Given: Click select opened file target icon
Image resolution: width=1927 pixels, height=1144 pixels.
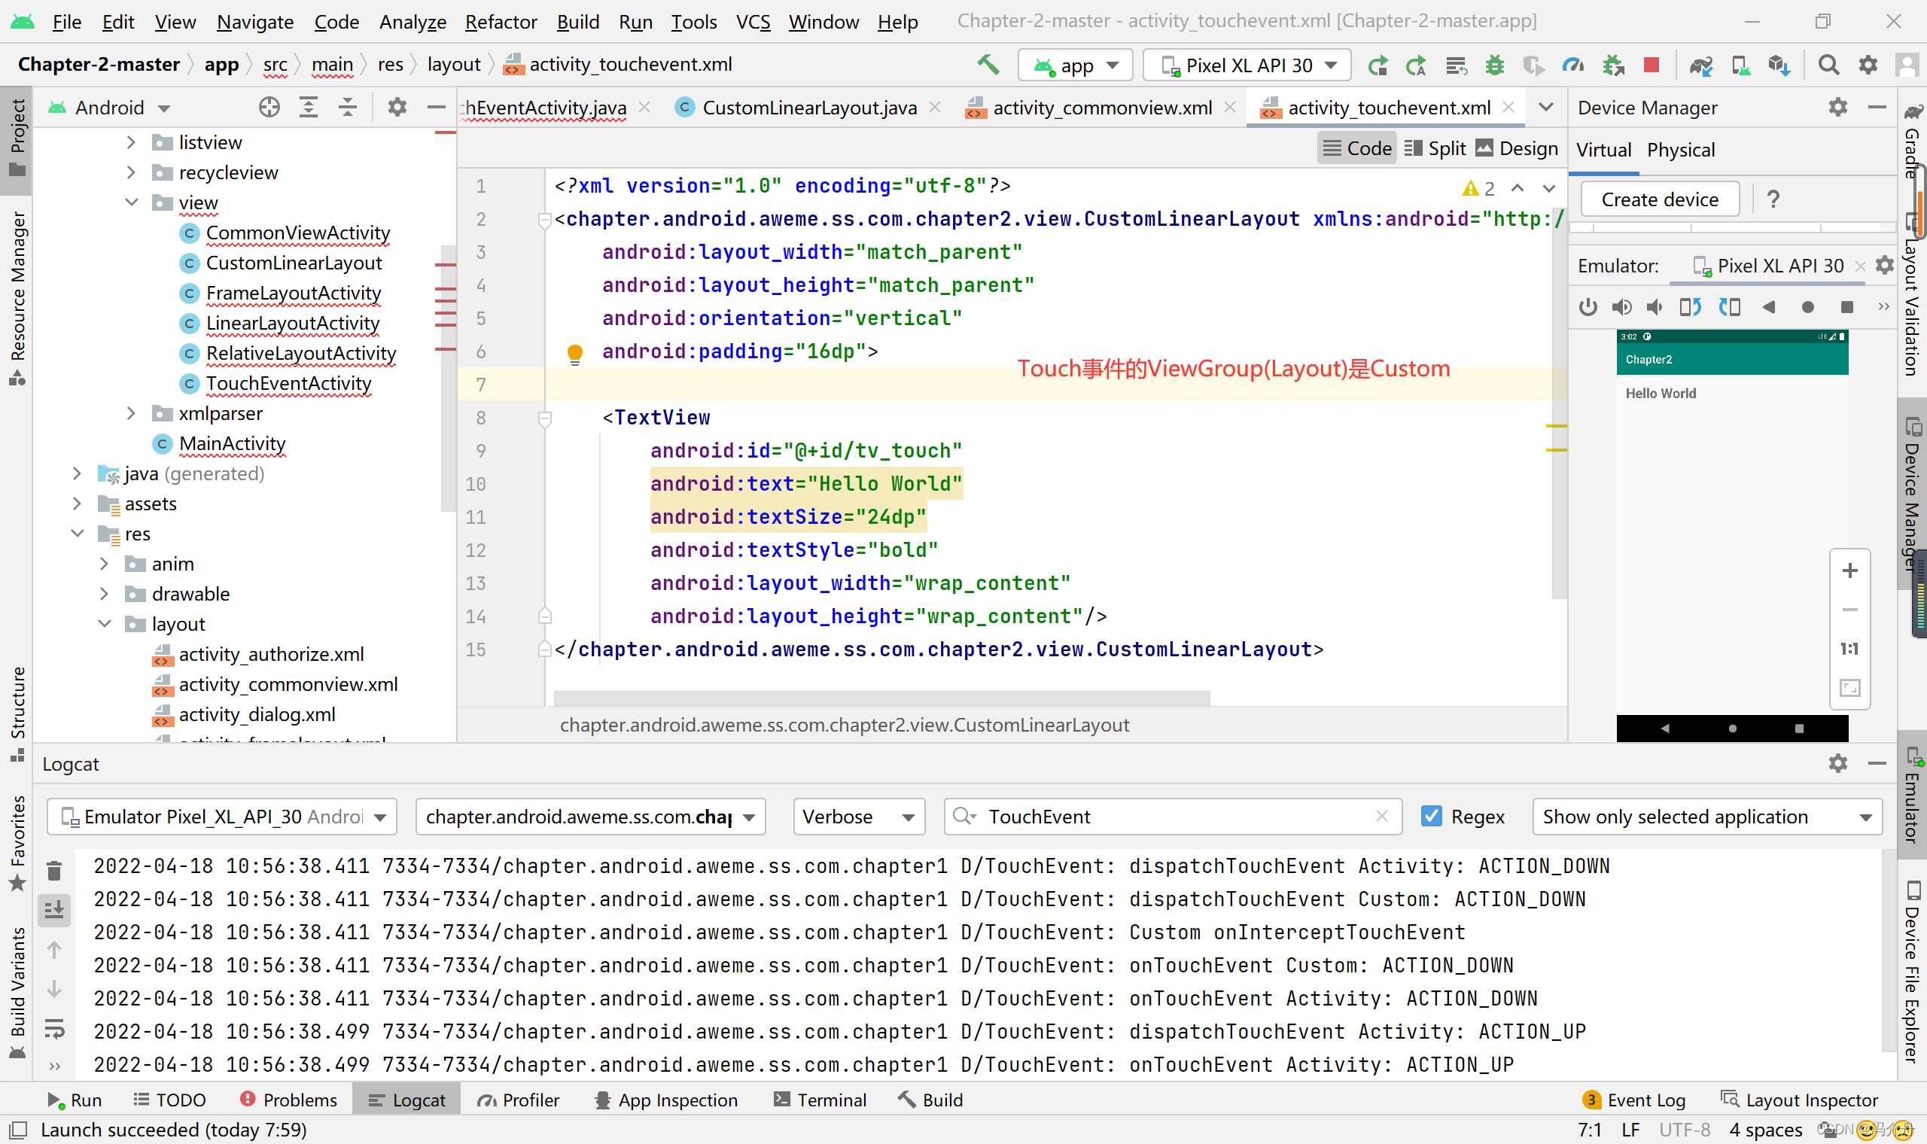Looking at the screenshot, I should tap(269, 107).
